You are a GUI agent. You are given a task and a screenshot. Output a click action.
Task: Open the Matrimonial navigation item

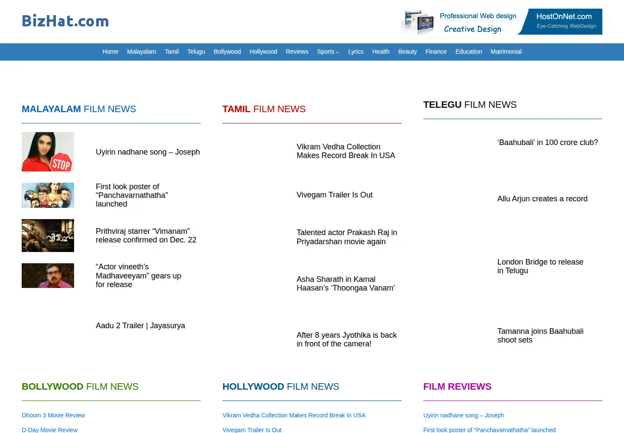(x=506, y=52)
